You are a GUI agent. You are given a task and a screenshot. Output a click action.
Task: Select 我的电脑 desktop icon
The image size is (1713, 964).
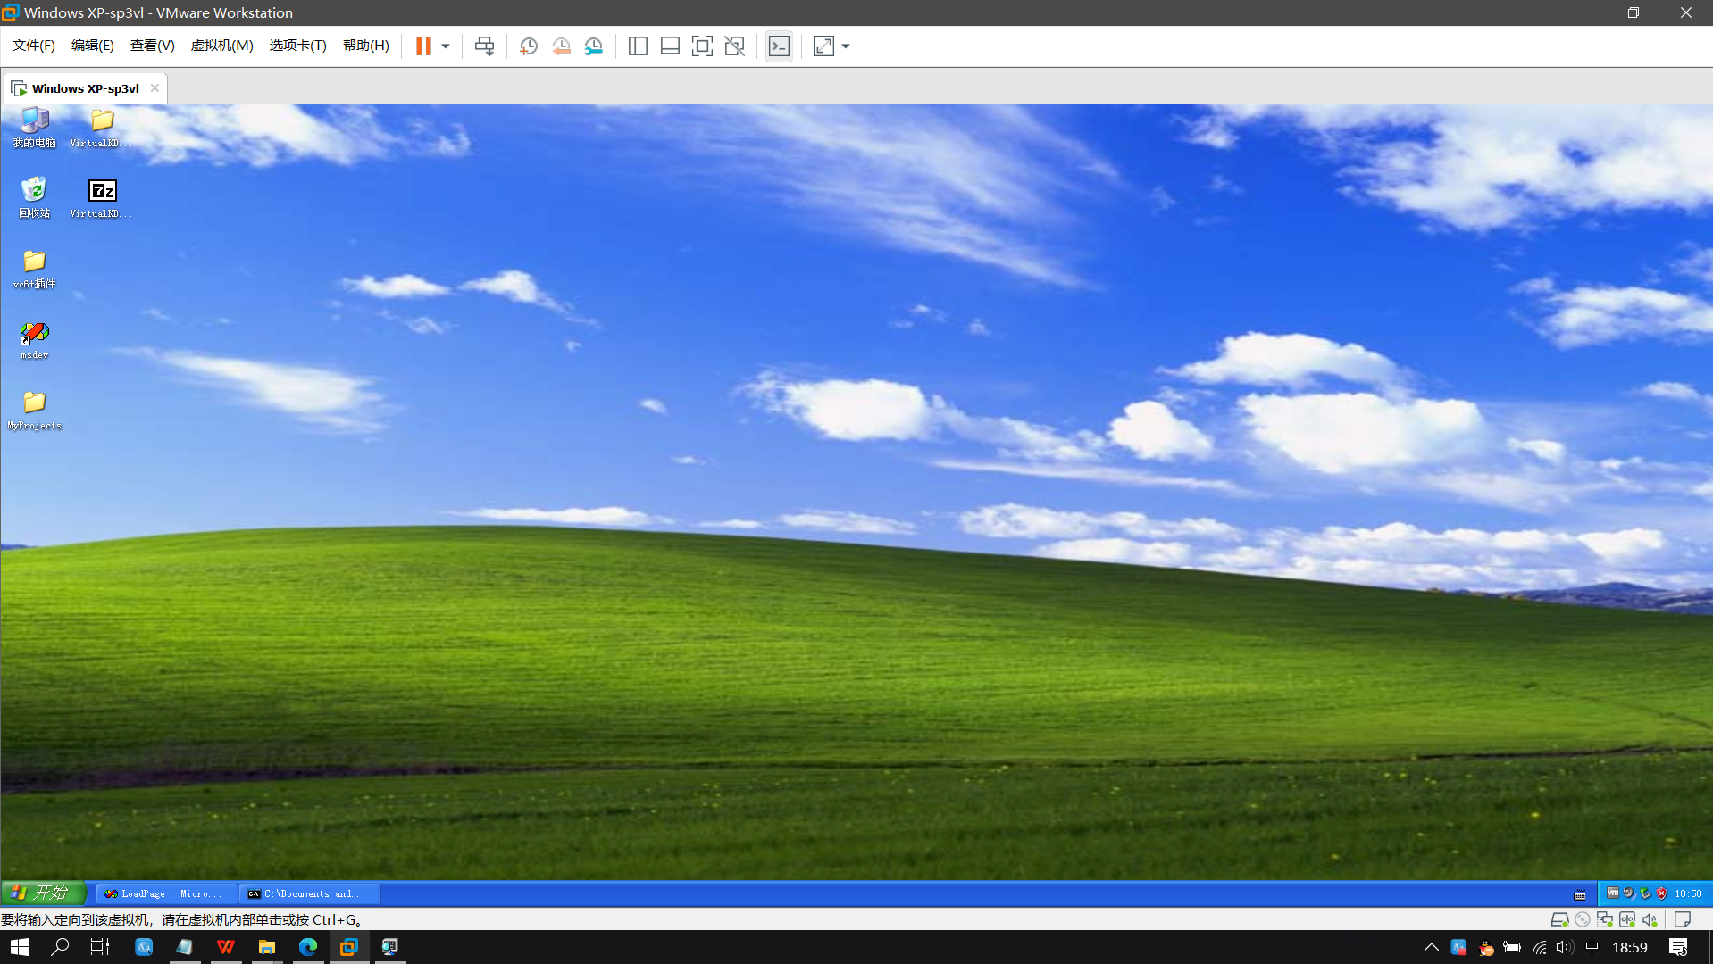35,127
